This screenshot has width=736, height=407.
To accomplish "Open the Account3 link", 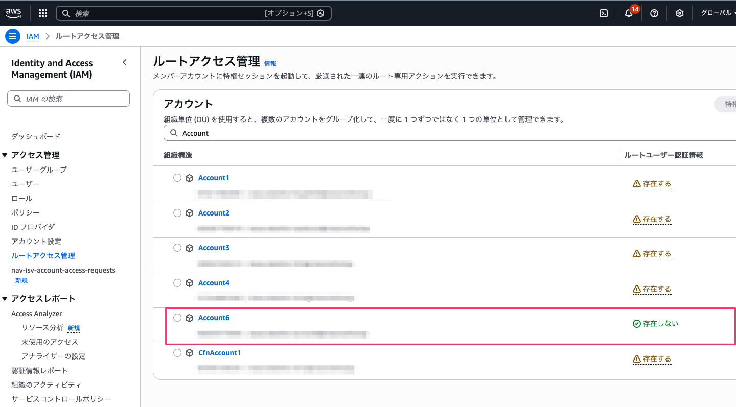I will pyautogui.click(x=214, y=248).
